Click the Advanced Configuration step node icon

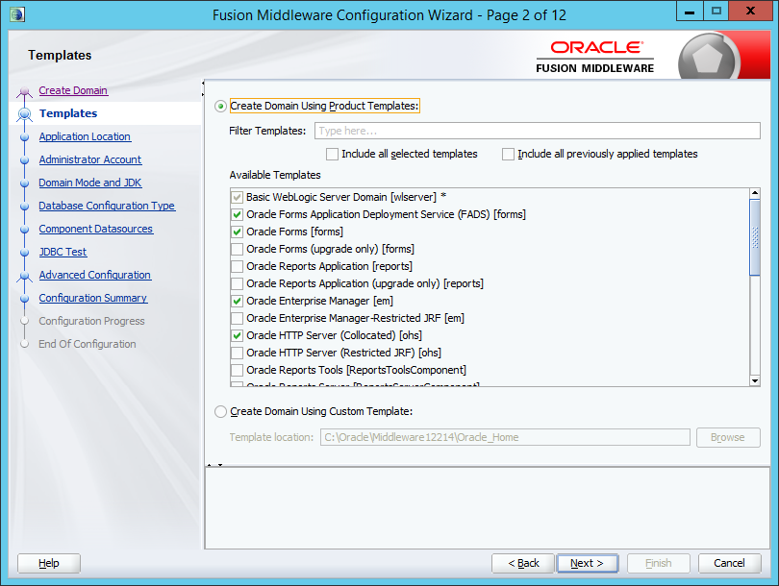[x=24, y=276]
